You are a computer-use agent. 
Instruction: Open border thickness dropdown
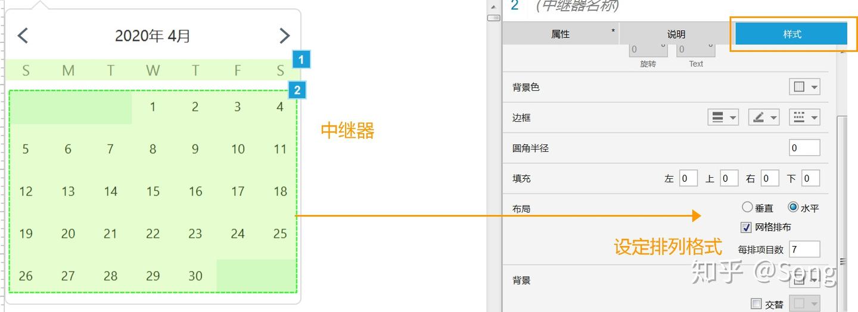click(x=723, y=117)
